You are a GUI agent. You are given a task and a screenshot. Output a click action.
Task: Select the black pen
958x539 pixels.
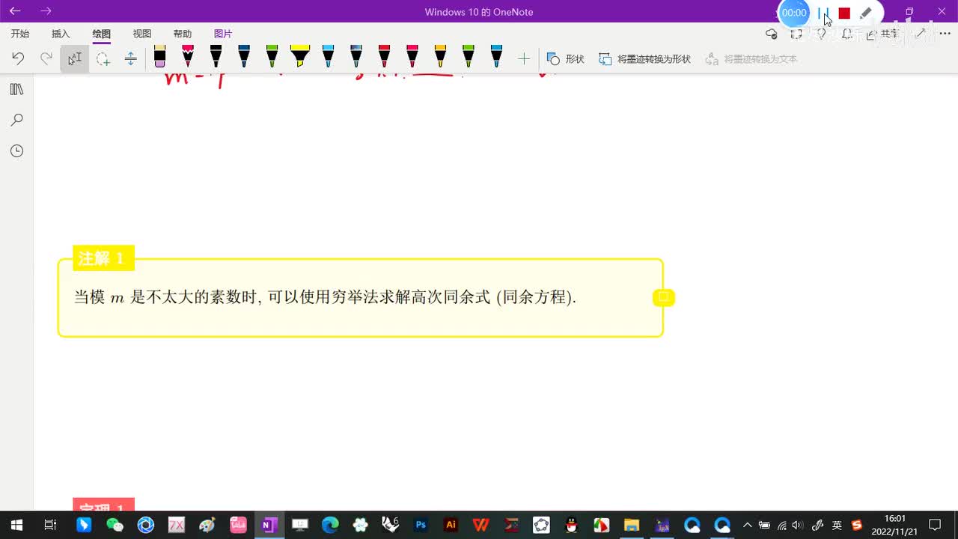tap(216, 57)
